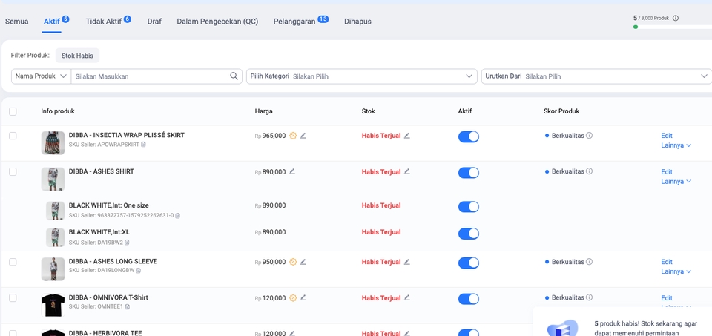This screenshot has height=336, width=712.
Task: Copy SKU DA19LONGBW via copy icon
Action: pos(138,271)
